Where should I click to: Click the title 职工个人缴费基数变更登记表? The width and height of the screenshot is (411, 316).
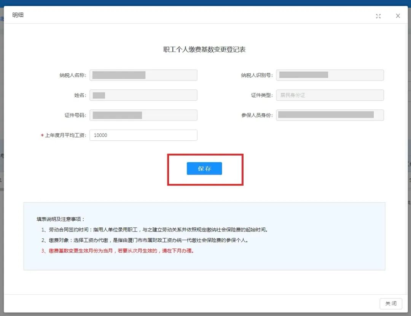[x=204, y=49]
